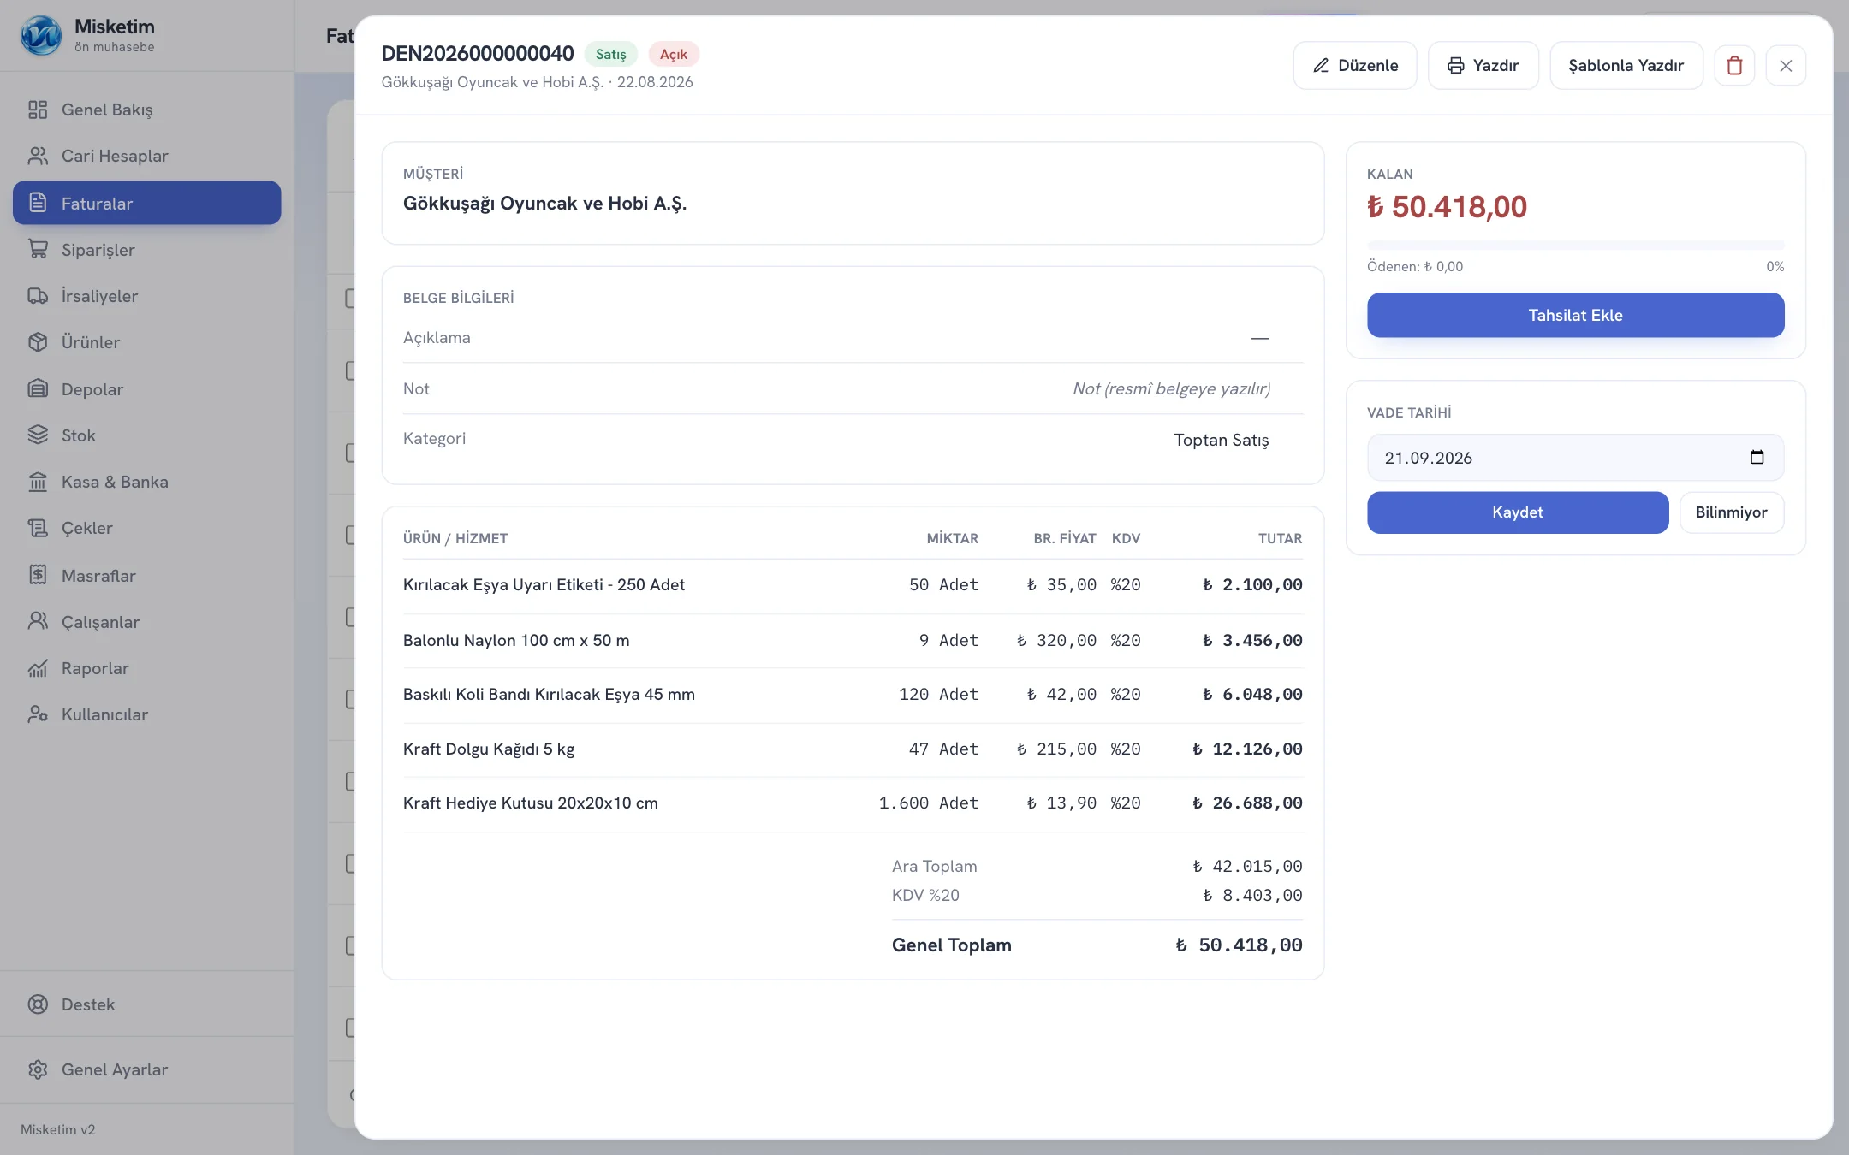The image size is (1849, 1155).
Task: Select row Balonlu Naylon 100 cm x 50 m
Action: (853, 640)
